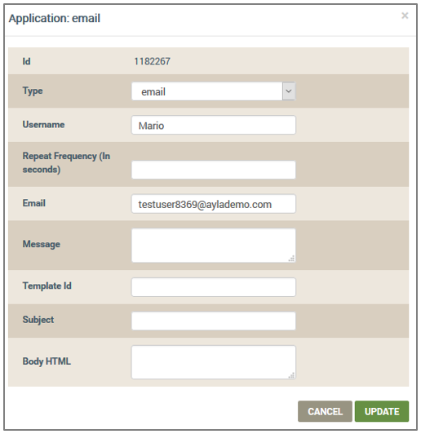
Task: Click the Body HTML resize grip
Action: pyautogui.click(x=292, y=375)
